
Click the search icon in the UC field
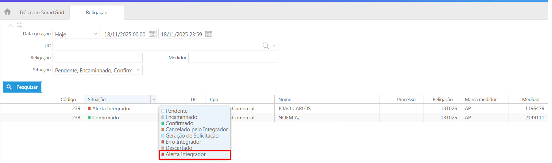266,46
